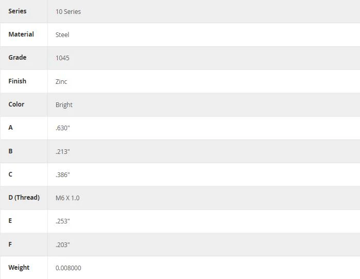The height and width of the screenshot is (279, 360).
Task: Select the M6 X 1.0 thread value
Action: [67, 198]
